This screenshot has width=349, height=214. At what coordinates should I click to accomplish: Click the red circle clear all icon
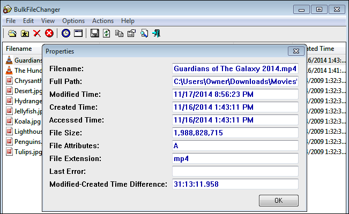click(x=49, y=34)
